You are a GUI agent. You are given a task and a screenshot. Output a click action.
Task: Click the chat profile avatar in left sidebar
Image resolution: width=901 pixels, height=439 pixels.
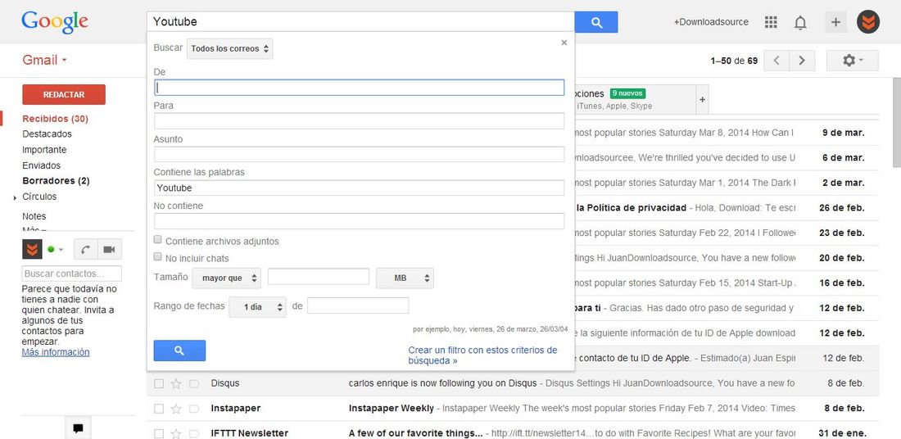point(32,249)
